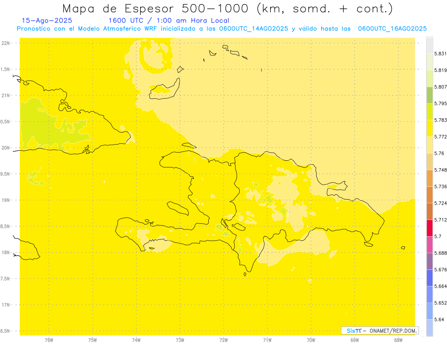This screenshot has height=345, width=447.
Task: Click the "74W" longitude label
Action: tap(136, 340)
